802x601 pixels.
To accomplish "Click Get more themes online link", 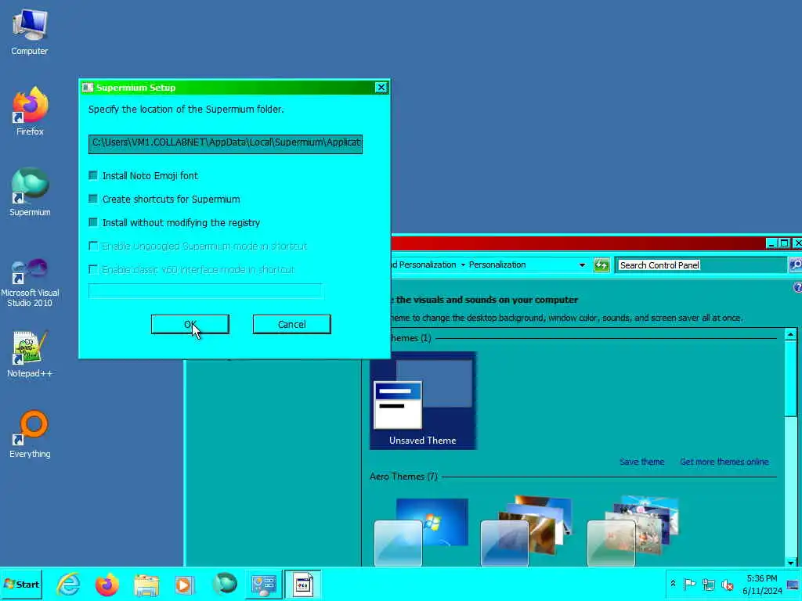I will tap(724, 462).
